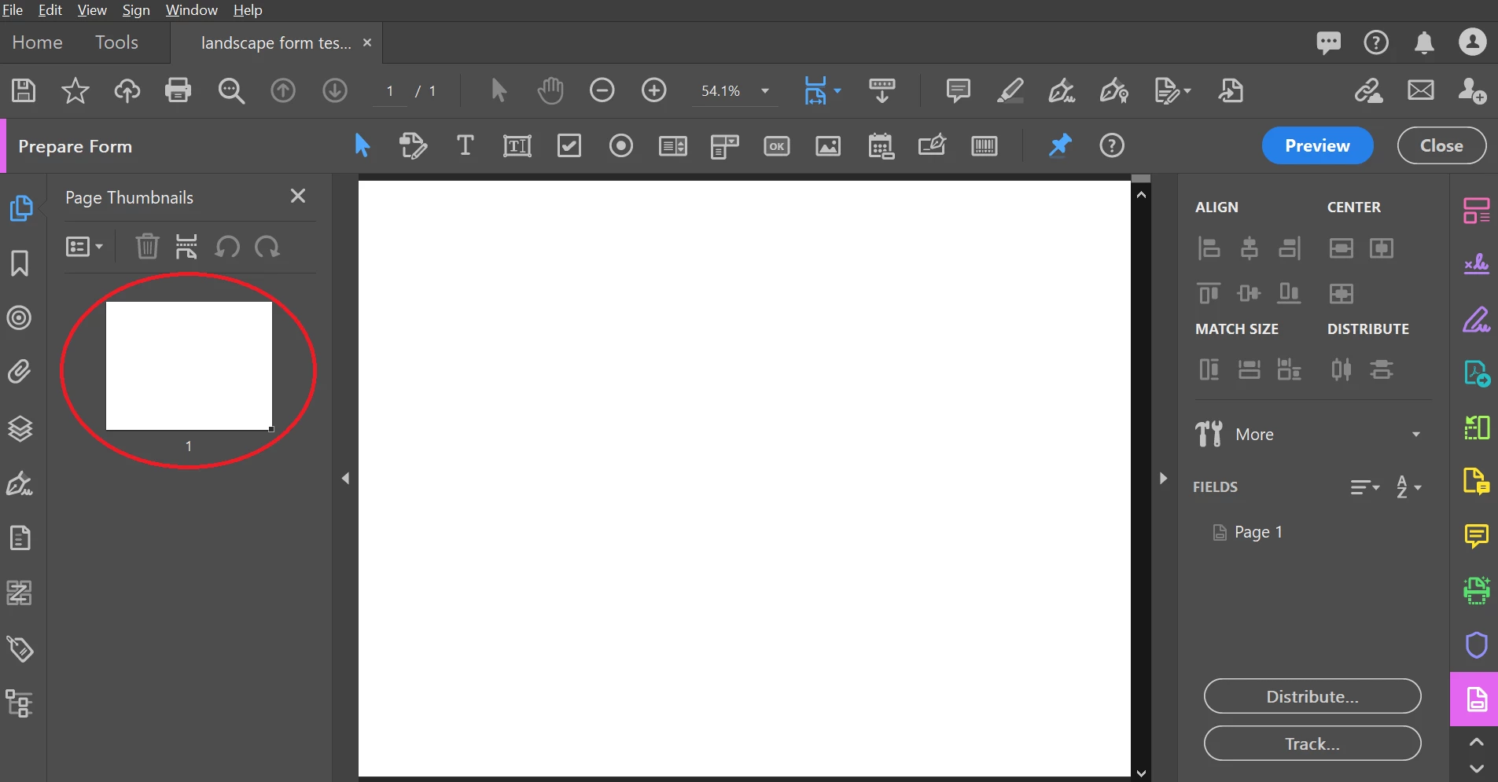Add text with the T tool

(465, 145)
